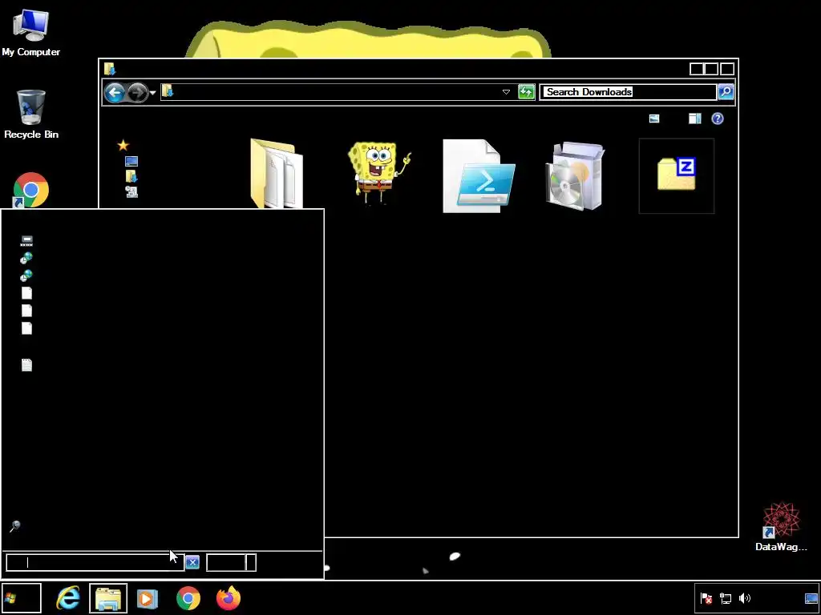Clear the Start menu search with X button
This screenshot has width=821, height=615.
click(x=192, y=563)
